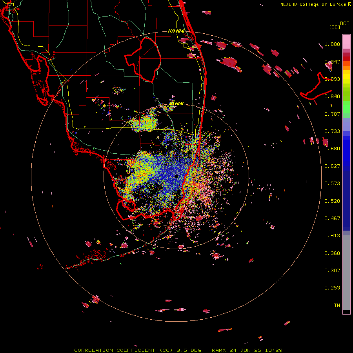Click the 0.520 scale value
The width and height of the screenshot is (353, 353).
(x=332, y=201)
